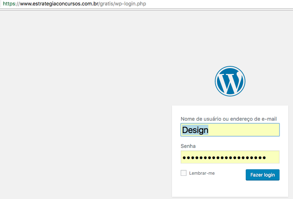Click the "Senha" field label

click(x=188, y=146)
